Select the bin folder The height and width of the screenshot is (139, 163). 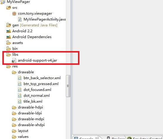point(12,49)
